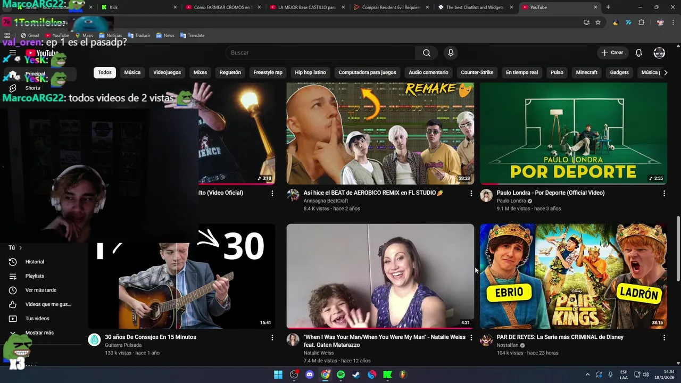
Task: Open the YouTube hamburger guide menu
Action: [x=13, y=53]
